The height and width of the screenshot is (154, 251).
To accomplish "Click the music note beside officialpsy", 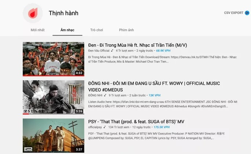I will (105, 127).
